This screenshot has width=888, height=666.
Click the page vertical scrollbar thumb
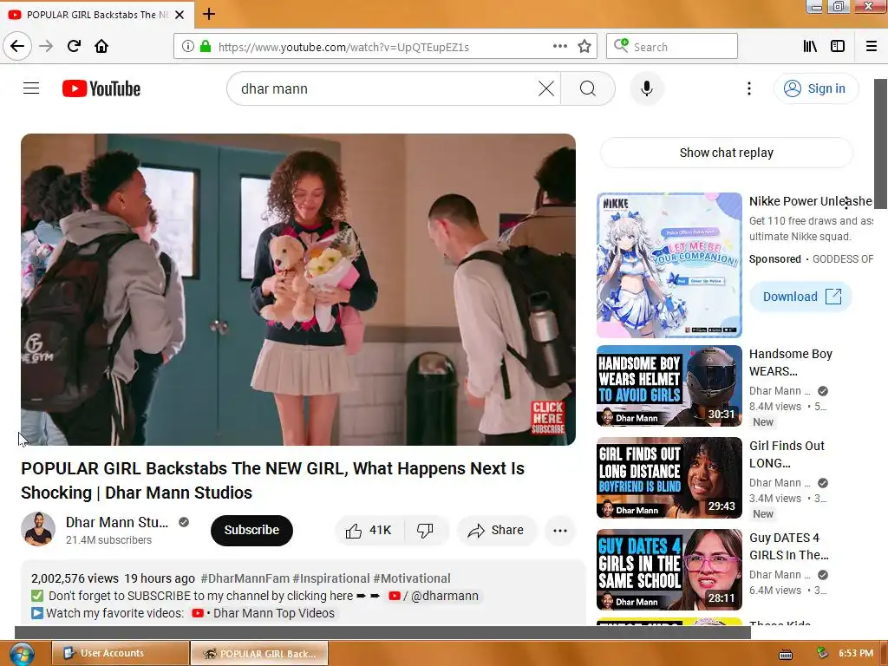click(x=881, y=144)
